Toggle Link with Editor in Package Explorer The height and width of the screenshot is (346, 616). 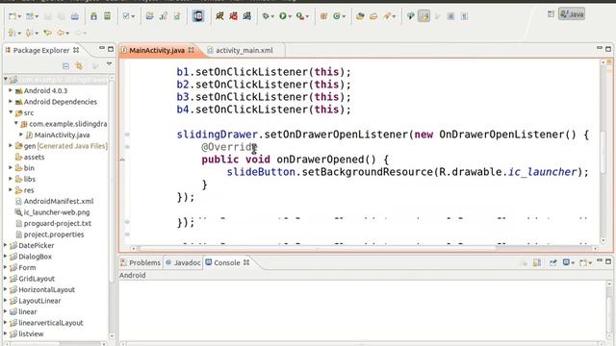tap(79, 66)
